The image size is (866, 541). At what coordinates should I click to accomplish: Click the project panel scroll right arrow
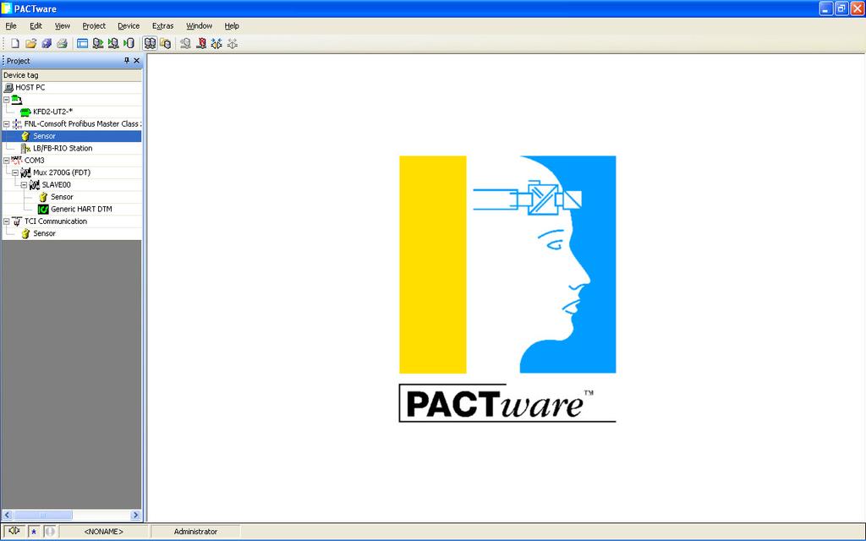coord(136,515)
